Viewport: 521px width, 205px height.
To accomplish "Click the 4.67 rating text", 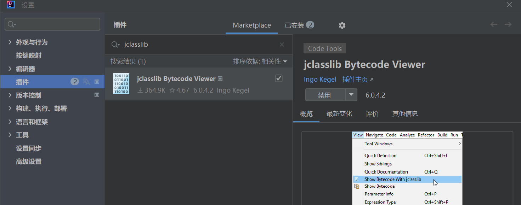I will click(183, 90).
